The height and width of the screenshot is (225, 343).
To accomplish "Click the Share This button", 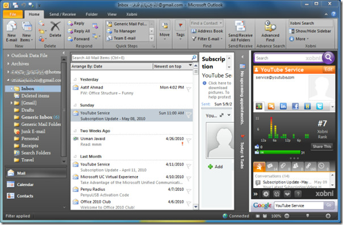I will point(322,147).
